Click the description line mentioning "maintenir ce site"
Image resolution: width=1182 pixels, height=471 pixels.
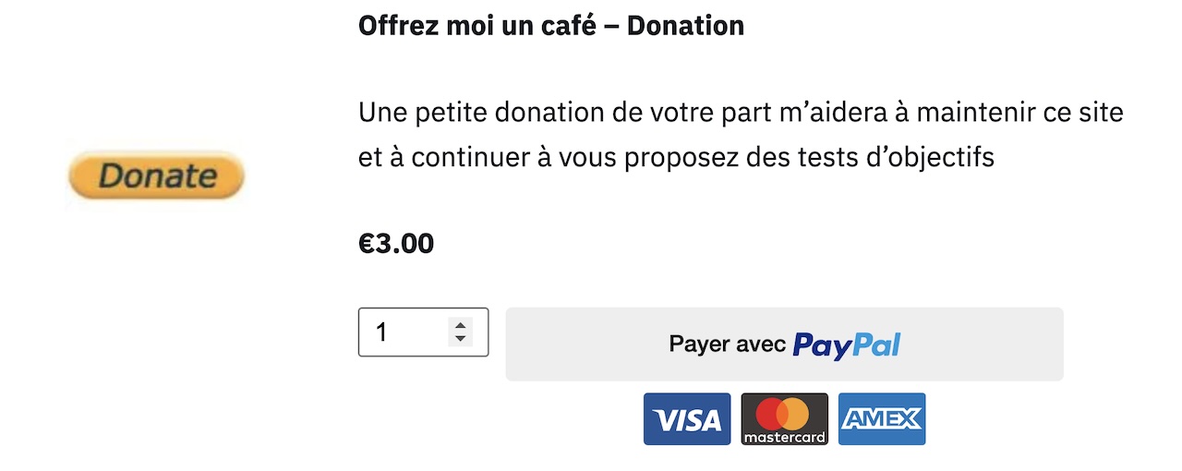click(x=741, y=114)
